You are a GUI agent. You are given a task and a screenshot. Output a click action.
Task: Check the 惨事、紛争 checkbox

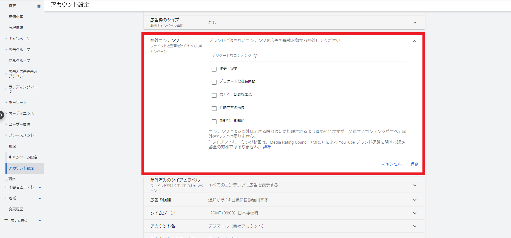(x=214, y=69)
